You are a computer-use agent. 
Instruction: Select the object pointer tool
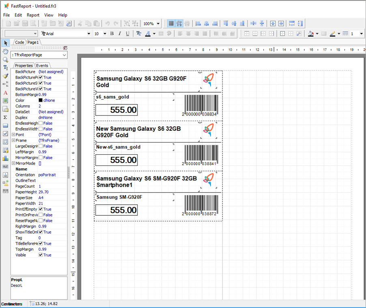click(6, 43)
